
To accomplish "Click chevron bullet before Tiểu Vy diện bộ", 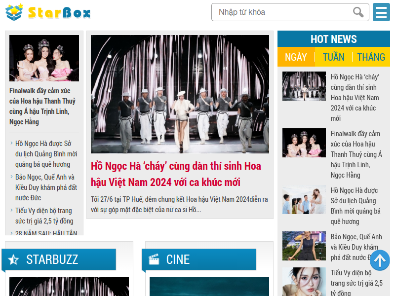I will 11,210.
